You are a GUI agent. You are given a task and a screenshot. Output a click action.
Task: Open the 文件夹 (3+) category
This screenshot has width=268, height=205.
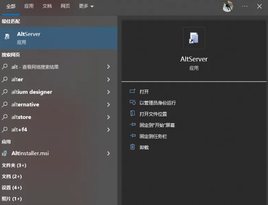[14, 165]
